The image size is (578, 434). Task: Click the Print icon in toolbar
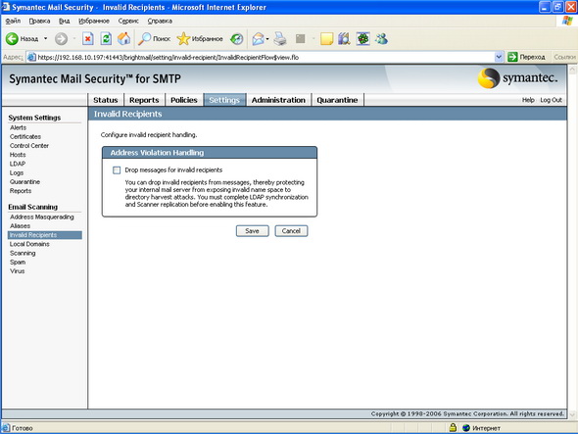click(280, 39)
